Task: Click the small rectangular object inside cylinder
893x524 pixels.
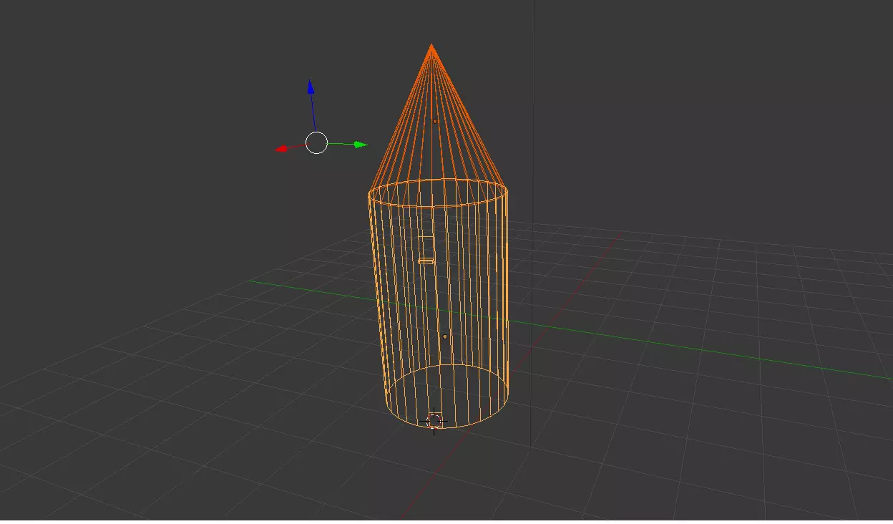Action: click(x=426, y=261)
